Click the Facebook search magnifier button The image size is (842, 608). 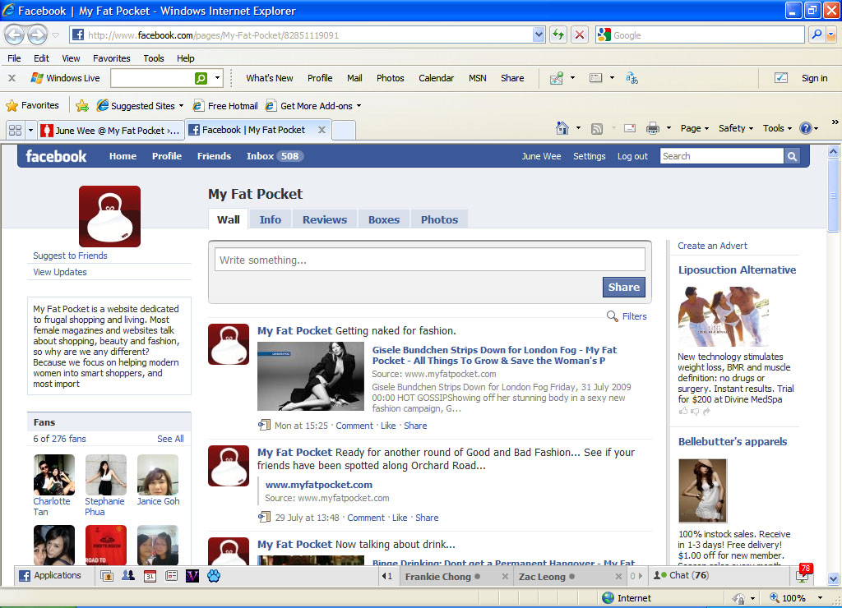pyautogui.click(x=792, y=156)
